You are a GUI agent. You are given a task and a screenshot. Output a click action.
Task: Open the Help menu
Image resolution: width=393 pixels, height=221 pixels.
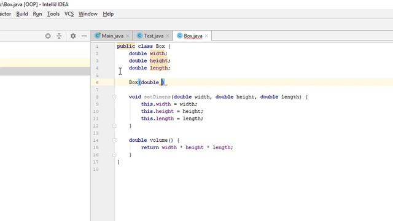108,14
